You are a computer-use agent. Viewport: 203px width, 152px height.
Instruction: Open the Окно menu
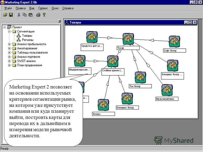point(55,8)
